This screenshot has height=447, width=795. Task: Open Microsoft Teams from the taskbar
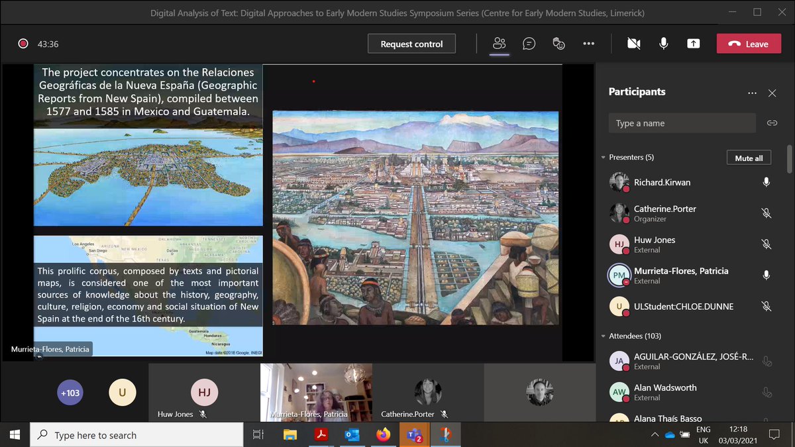tap(415, 435)
